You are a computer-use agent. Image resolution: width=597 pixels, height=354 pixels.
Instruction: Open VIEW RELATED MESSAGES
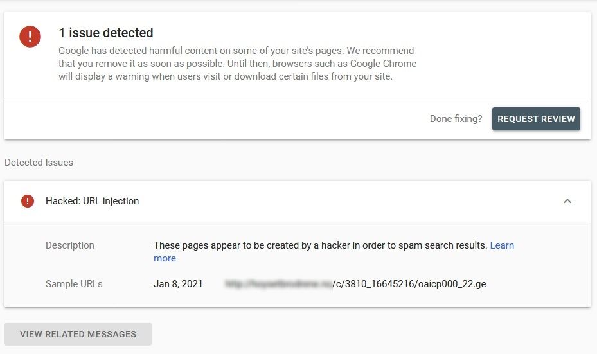[x=78, y=334]
